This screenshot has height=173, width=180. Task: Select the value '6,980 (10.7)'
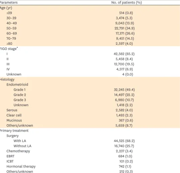[124, 100]
